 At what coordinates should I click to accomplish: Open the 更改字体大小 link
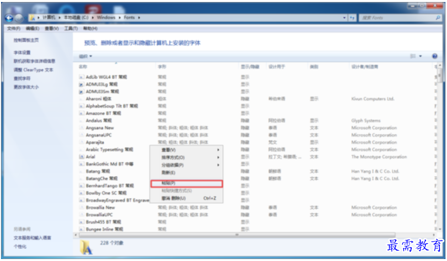point(26,87)
